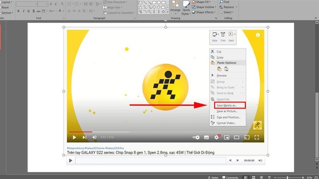Open the Quick Styles gallery
This screenshot has height=179, width=319.
tap(186, 8)
